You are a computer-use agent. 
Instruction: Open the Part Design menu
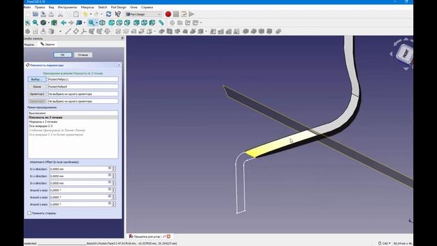point(118,8)
